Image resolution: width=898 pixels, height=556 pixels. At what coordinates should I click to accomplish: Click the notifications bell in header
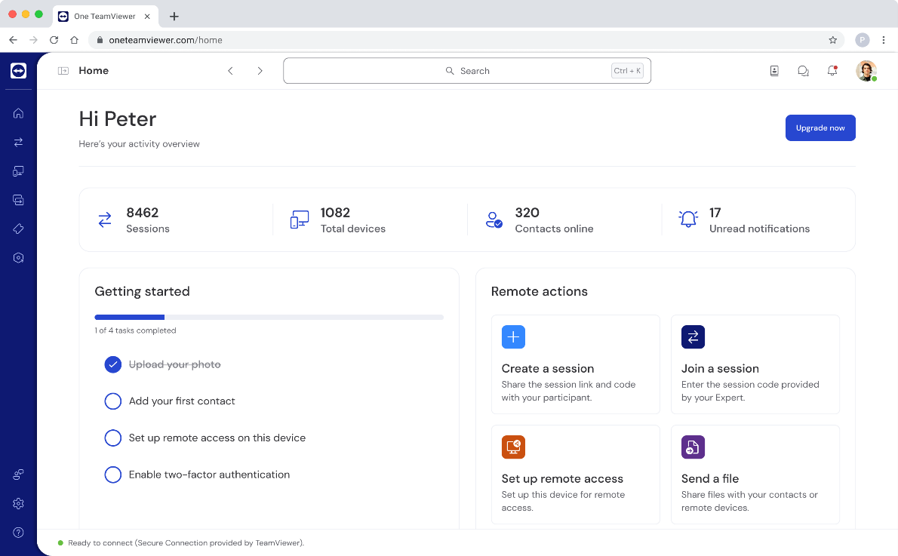[832, 71]
